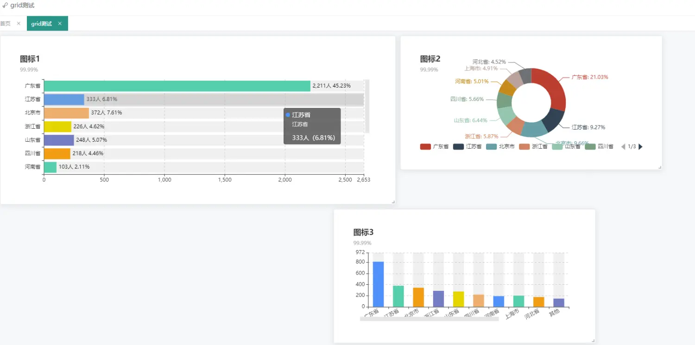Click resize handle of 图标2 panel
This screenshot has width=695, height=345.
pos(659,167)
